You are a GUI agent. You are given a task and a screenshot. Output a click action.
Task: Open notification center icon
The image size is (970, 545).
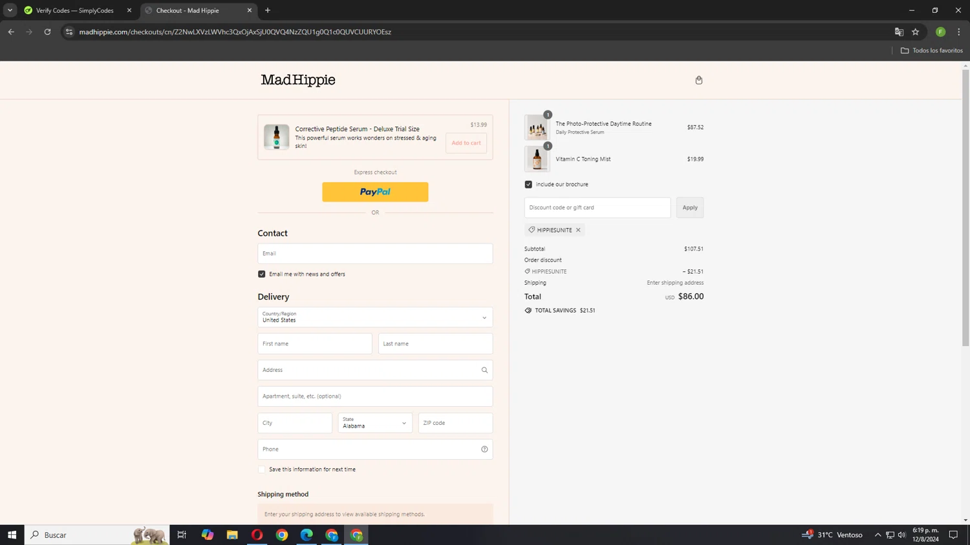953,535
